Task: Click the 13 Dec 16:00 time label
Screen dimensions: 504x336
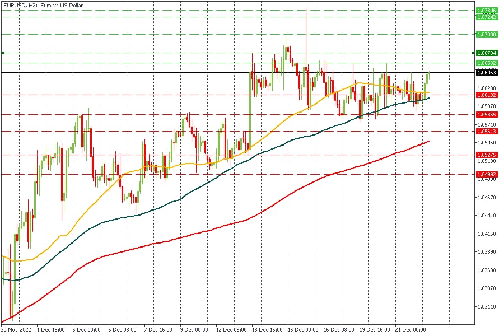Action: click(267, 330)
